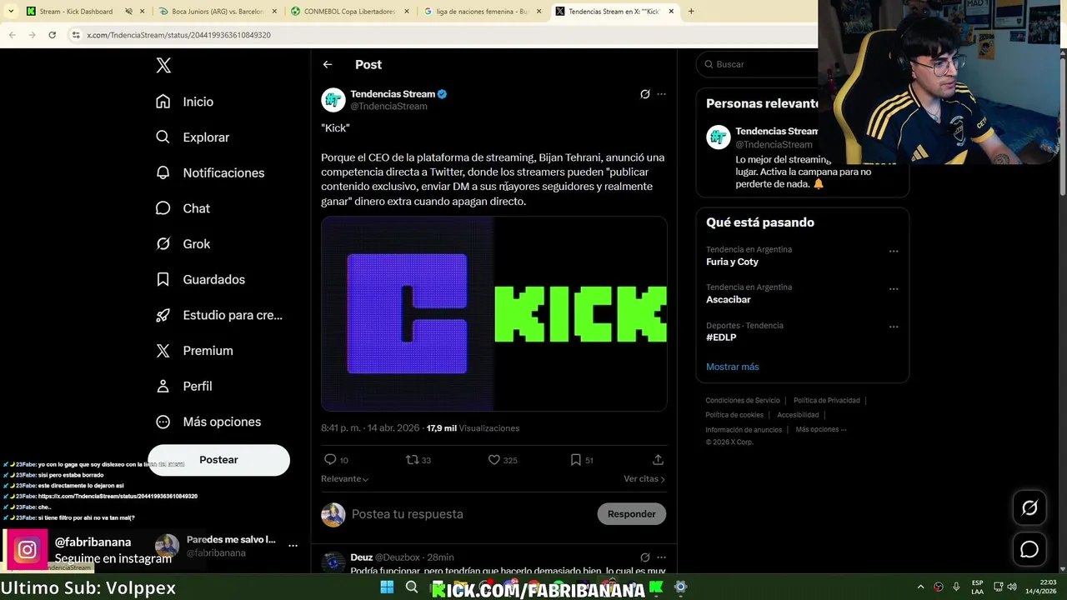This screenshot has width=1067, height=600.
Task: Click the Buscar search field
Action: [759, 64]
